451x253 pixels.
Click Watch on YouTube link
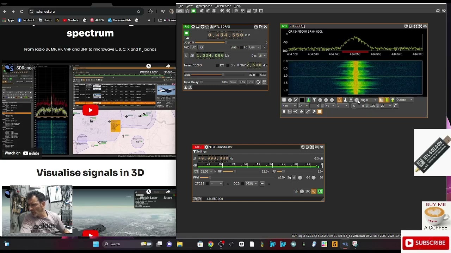22,153
